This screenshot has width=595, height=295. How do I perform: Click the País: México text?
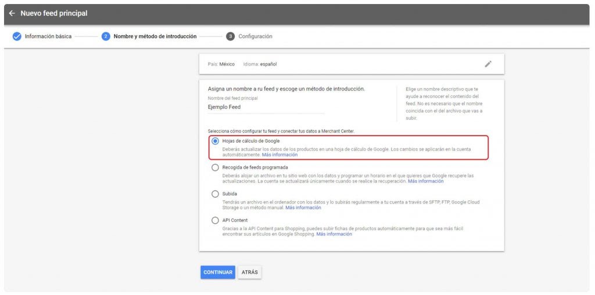(221, 64)
